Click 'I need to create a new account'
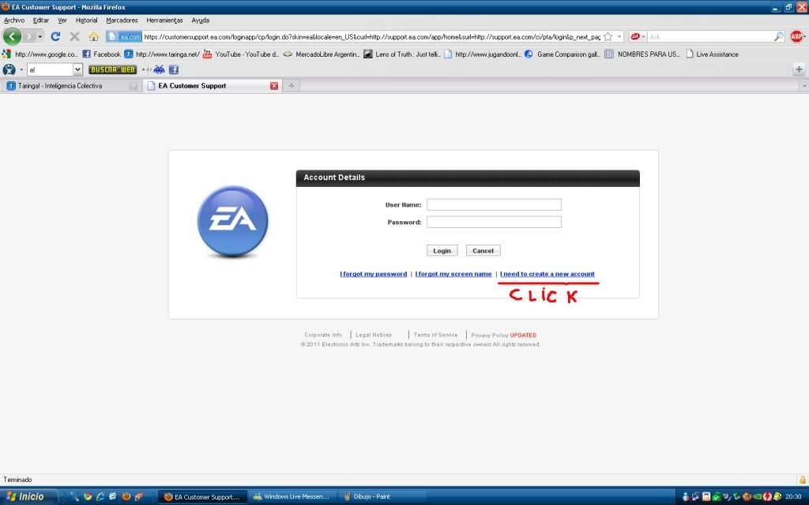The width and height of the screenshot is (809, 505). (x=547, y=274)
